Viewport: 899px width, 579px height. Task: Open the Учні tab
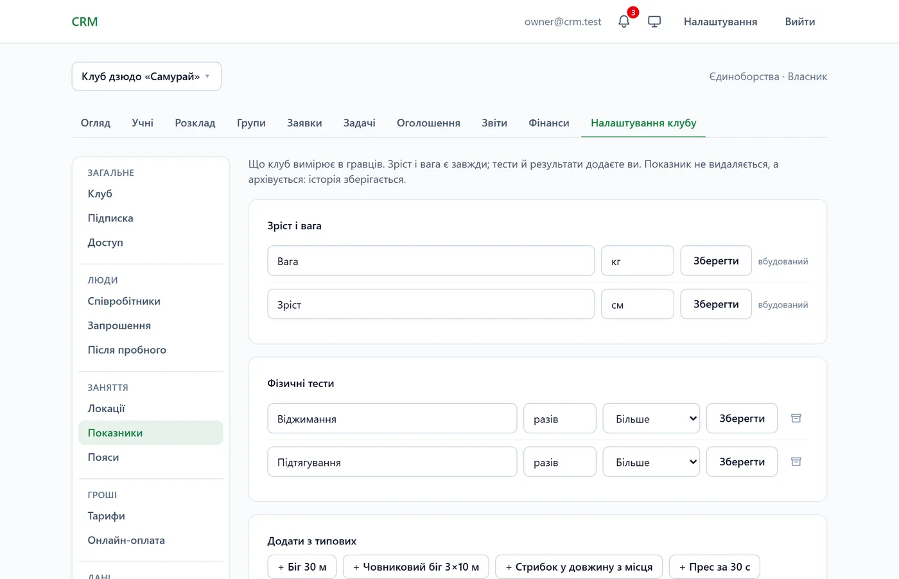[x=143, y=123]
